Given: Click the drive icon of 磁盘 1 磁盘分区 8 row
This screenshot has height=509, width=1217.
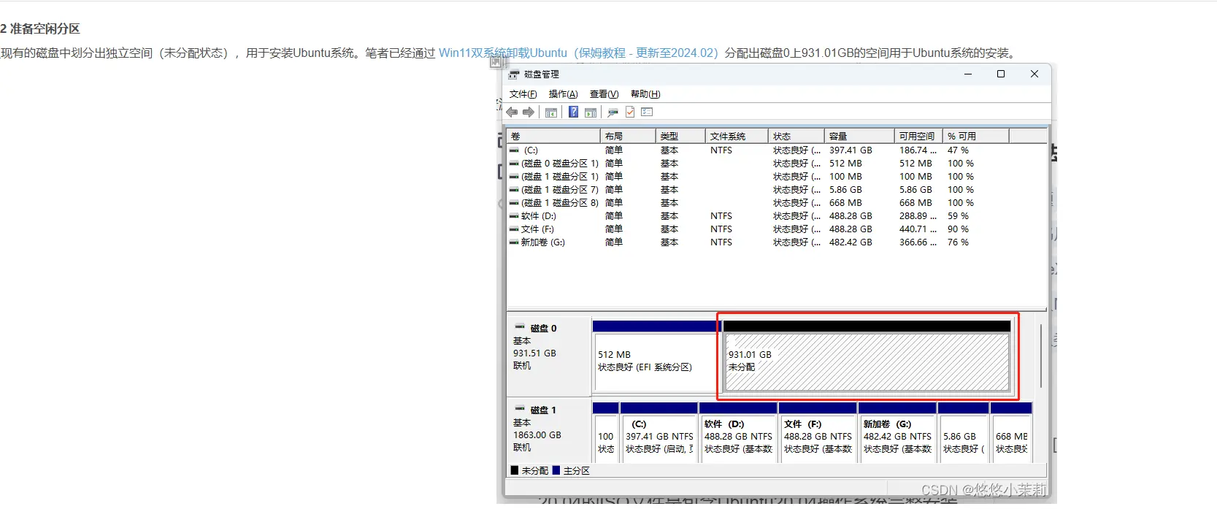Looking at the screenshot, I should coord(515,203).
